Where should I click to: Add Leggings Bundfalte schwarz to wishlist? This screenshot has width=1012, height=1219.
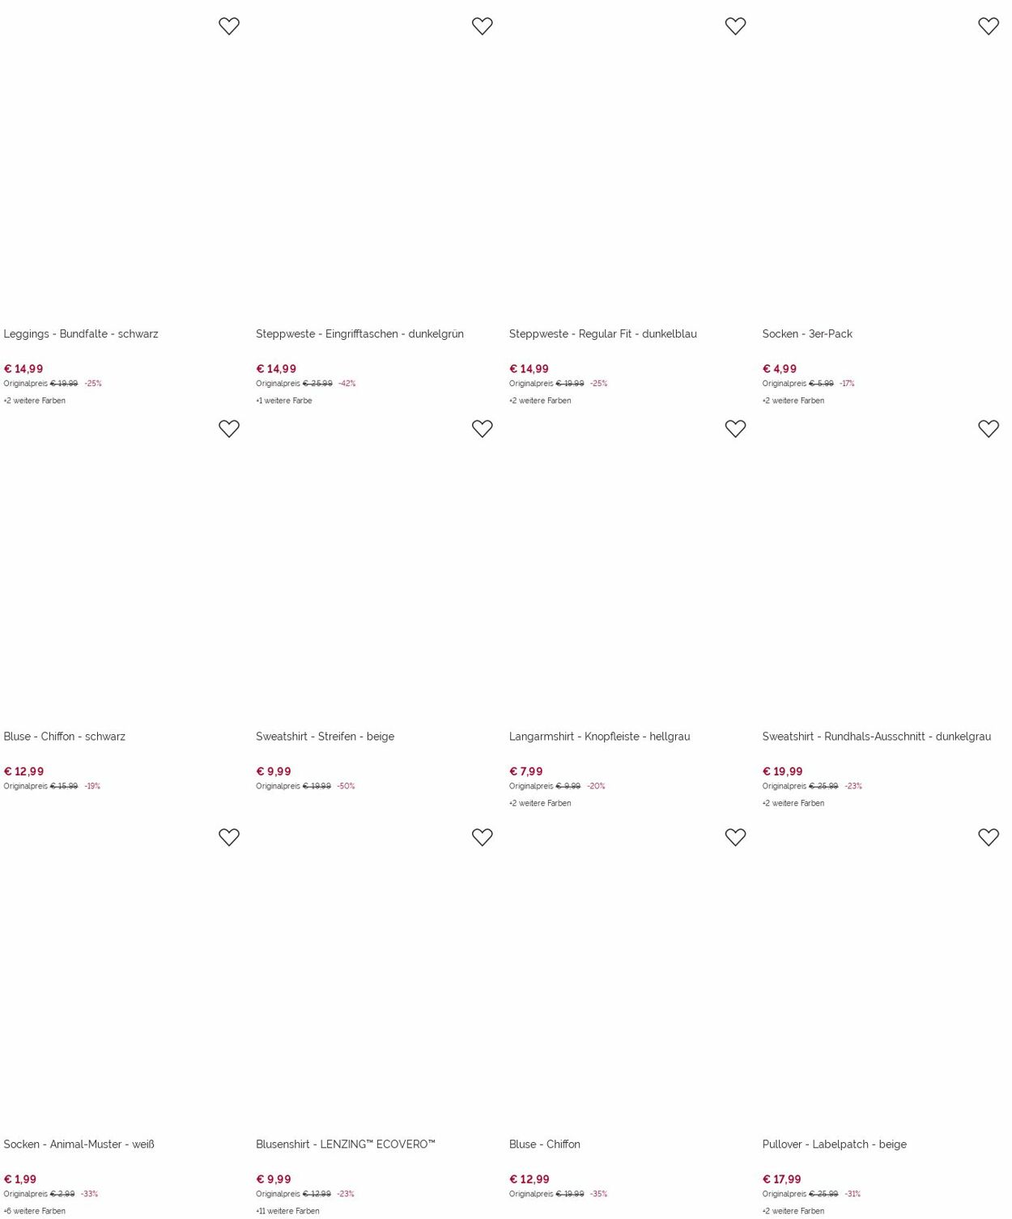click(x=229, y=26)
